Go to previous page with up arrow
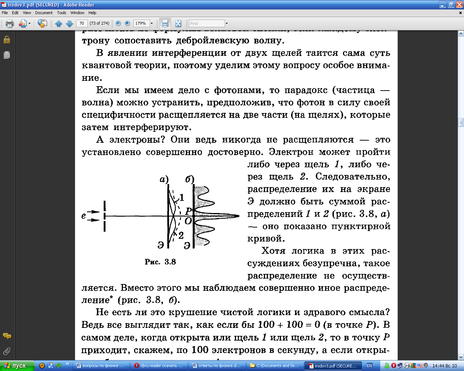This screenshot has height=371, width=464. point(59,24)
